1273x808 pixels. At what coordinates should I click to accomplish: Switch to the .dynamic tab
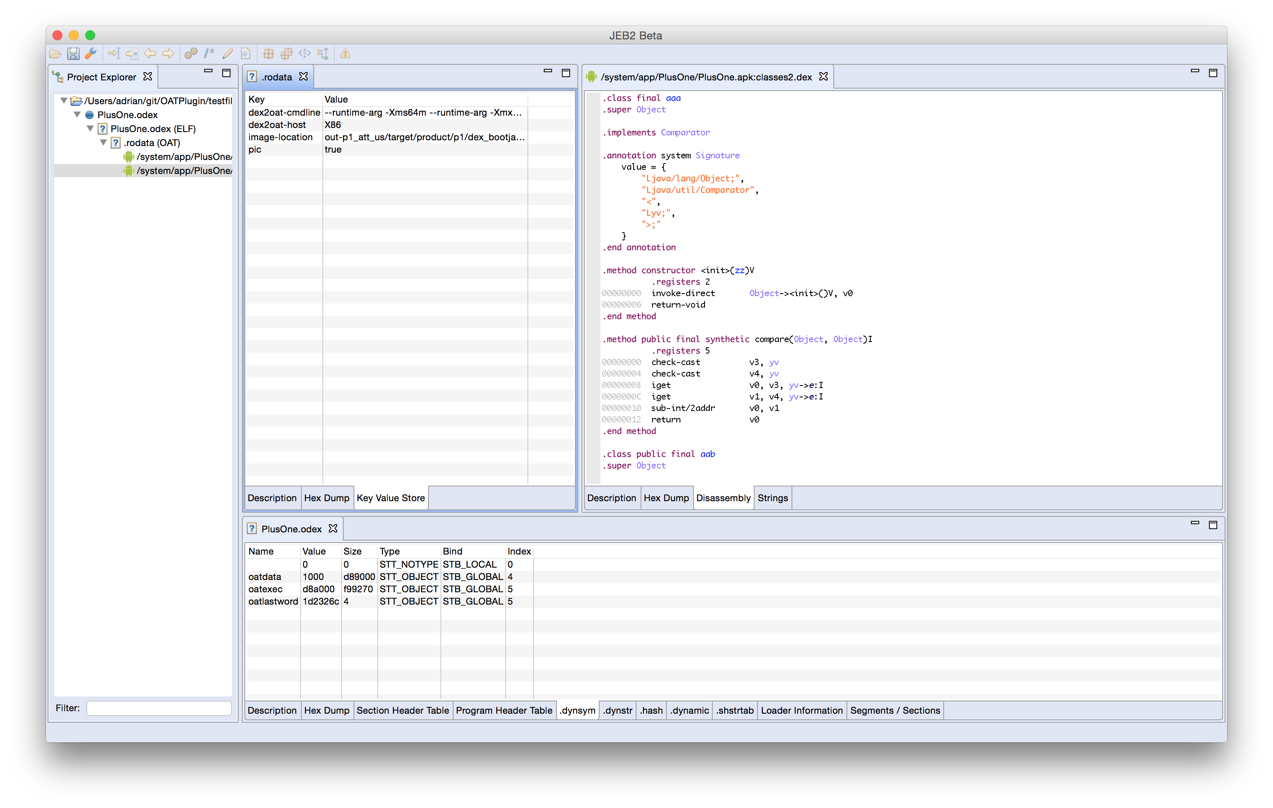click(690, 711)
